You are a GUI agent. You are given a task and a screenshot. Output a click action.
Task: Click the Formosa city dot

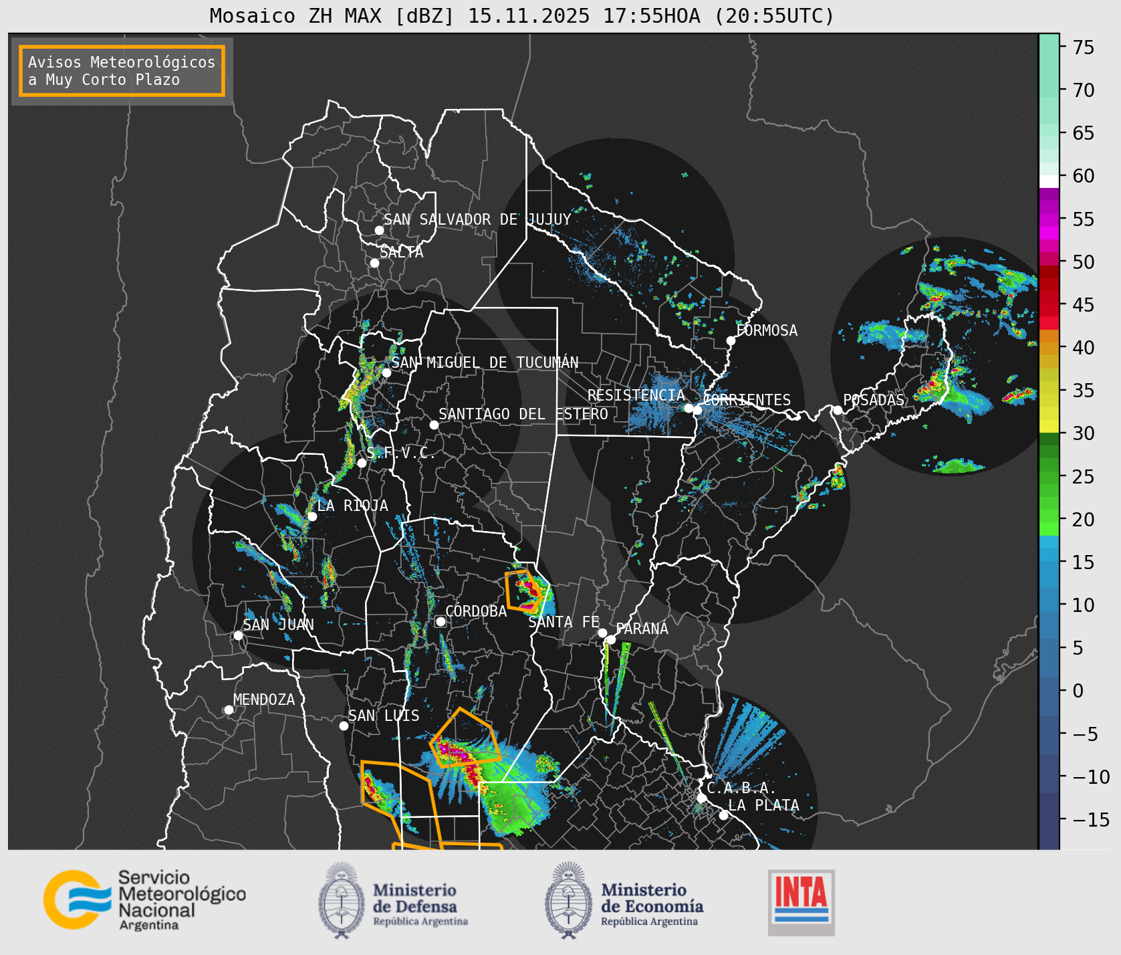[x=731, y=340]
